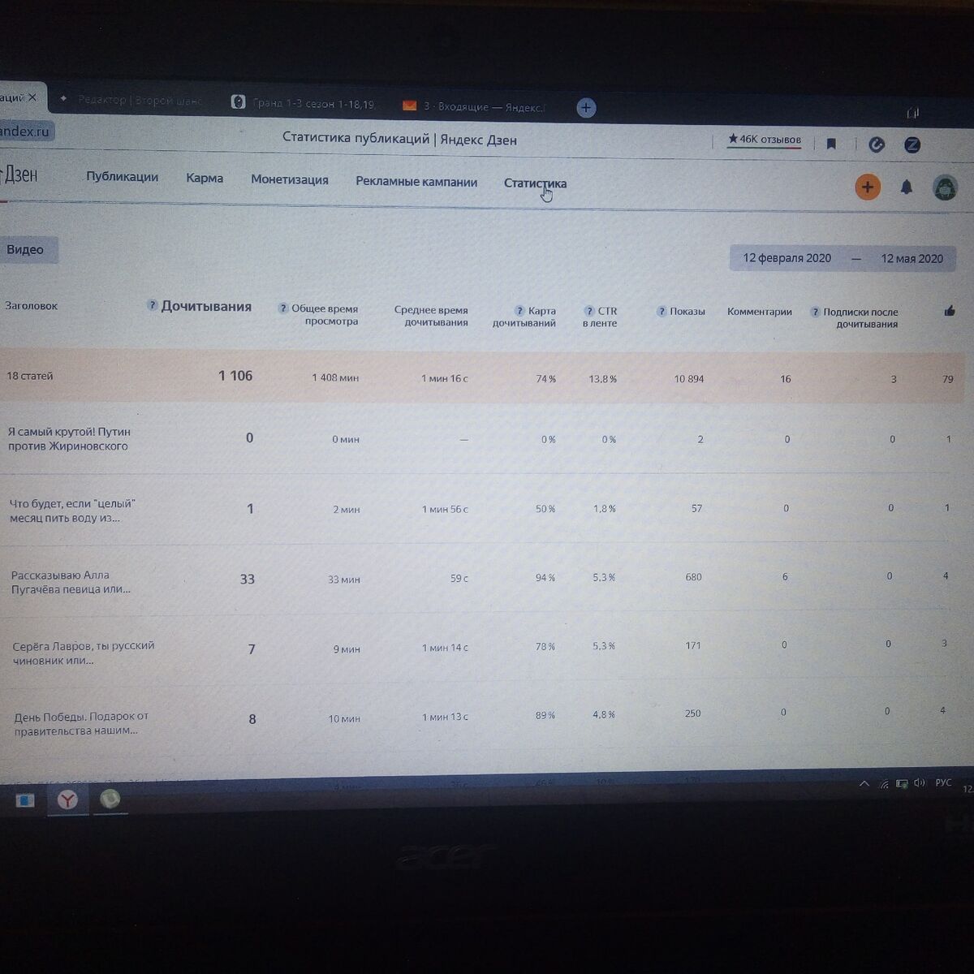This screenshot has height=974, width=974.
Task: Open Yandex Browser from taskbar
Action: 67,800
